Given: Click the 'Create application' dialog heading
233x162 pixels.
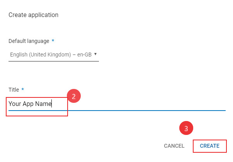Looking at the screenshot, I should pos(33,15).
